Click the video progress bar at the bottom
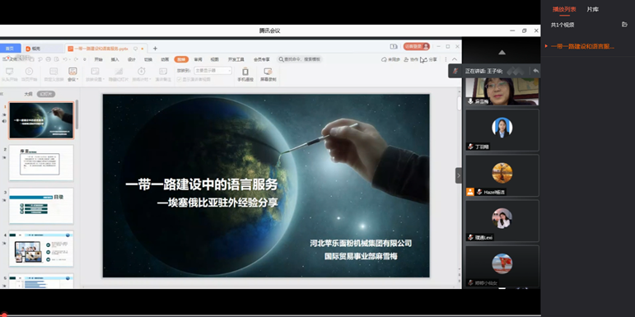Screen dimensions: 635x317 tap(270, 315)
